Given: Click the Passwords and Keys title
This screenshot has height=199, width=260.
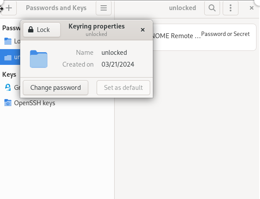Looking at the screenshot, I should coord(56,8).
